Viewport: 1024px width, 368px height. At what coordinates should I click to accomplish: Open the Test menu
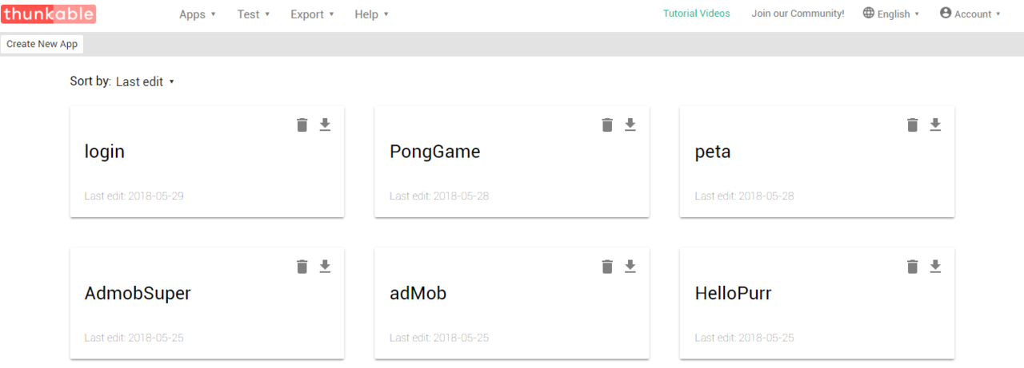[x=254, y=14]
